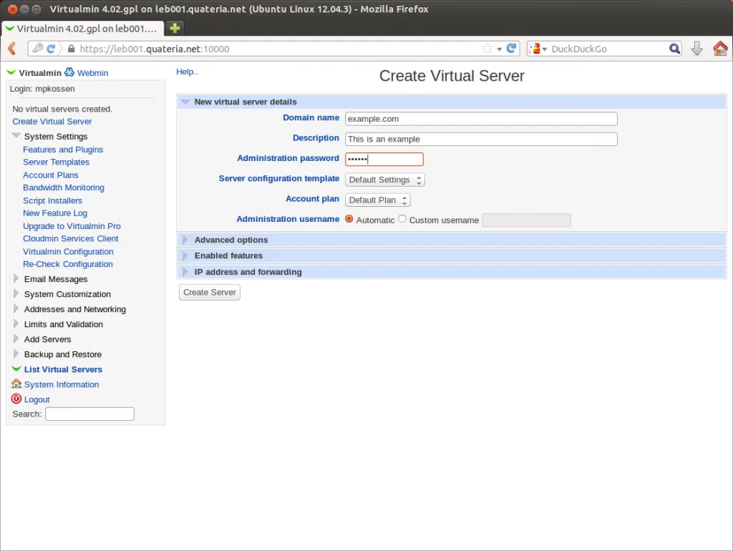
Task: Click the red power icon beside Logout
Action: coord(16,399)
